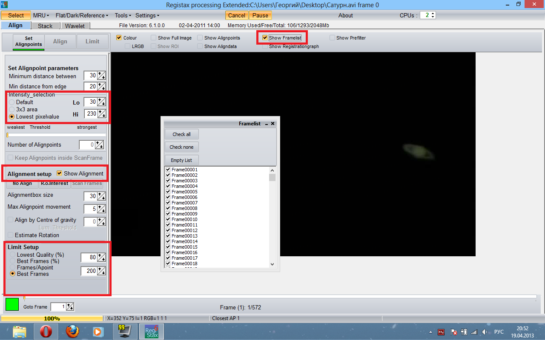
Task: Click Check all in Framelist
Action: tap(181, 134)
